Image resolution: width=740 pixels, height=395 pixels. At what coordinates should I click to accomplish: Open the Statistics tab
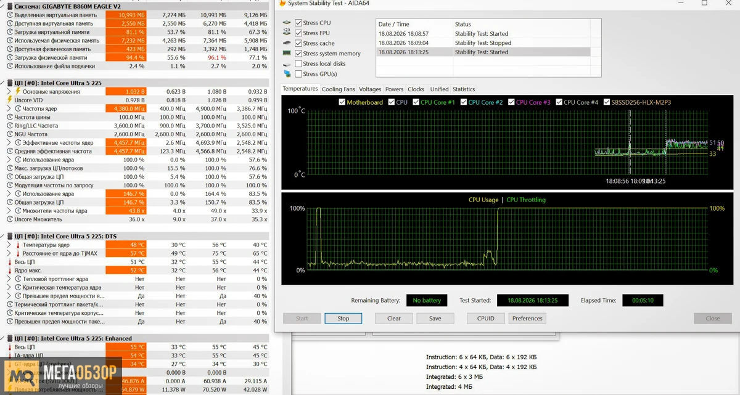(x=464, y=89)
